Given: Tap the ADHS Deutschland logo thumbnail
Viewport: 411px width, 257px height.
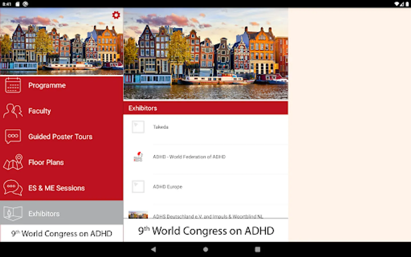Looking at the screenshot, I should [138, 215].
